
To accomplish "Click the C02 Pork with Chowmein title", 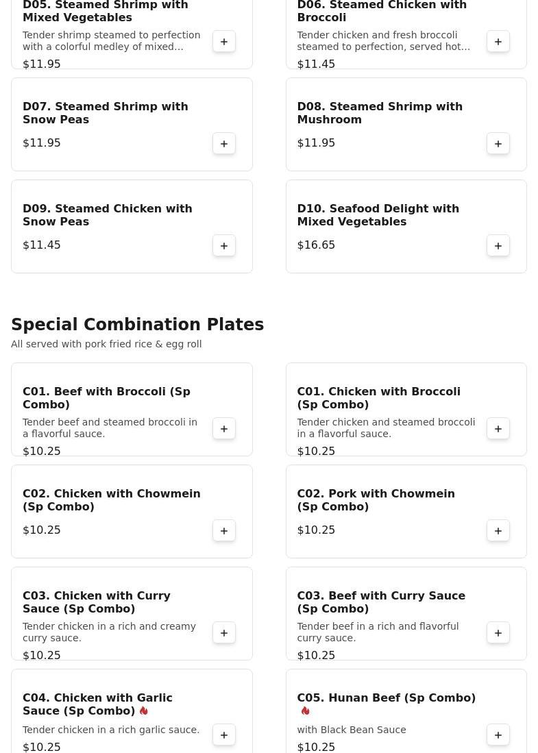I will point(376,500).
